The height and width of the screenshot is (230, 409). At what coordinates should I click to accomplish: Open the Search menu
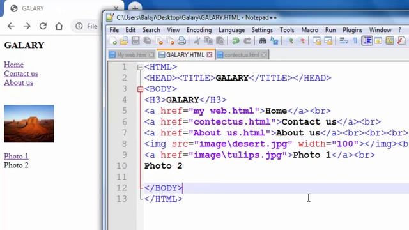tap(151, 30)
